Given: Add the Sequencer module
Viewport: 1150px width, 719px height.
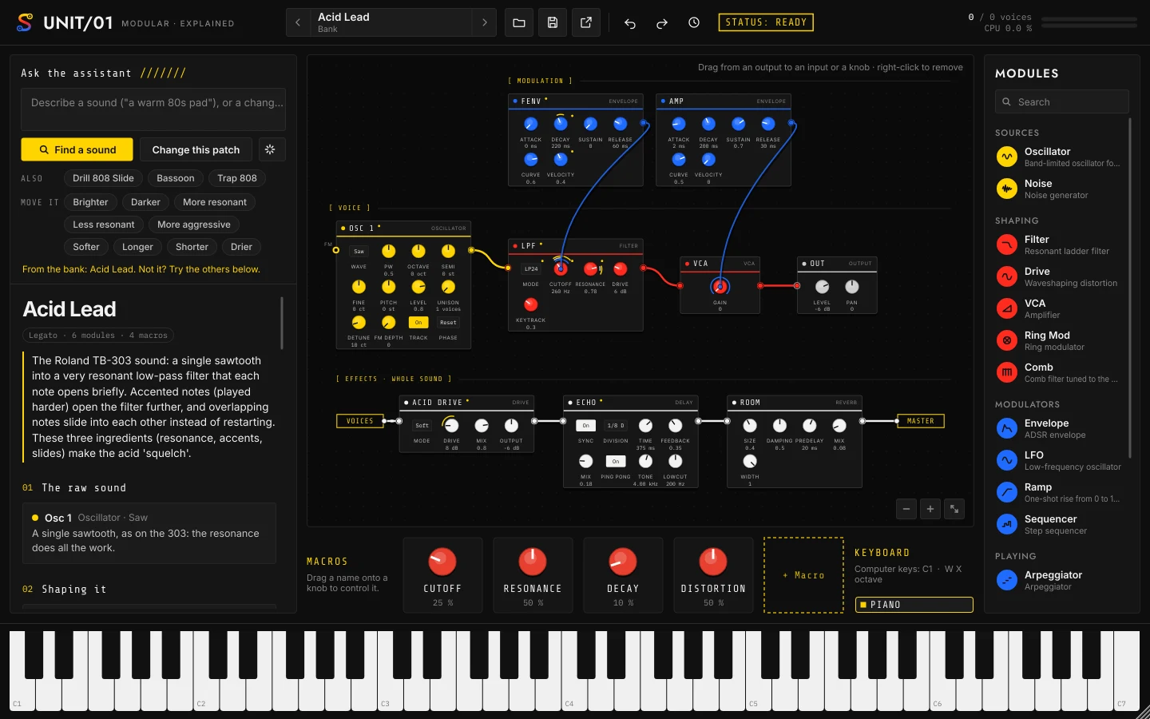Looking at the screenshot, I should [1007, 524].
